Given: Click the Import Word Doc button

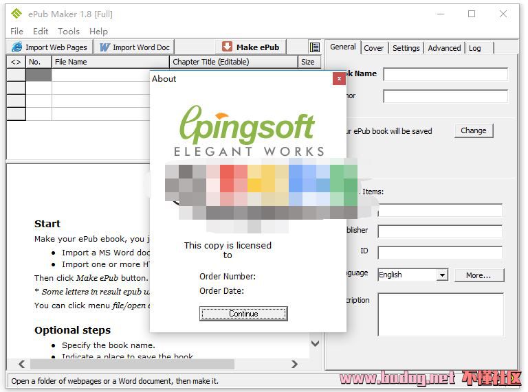Looking at the screenshot, I should coord(134,47).
